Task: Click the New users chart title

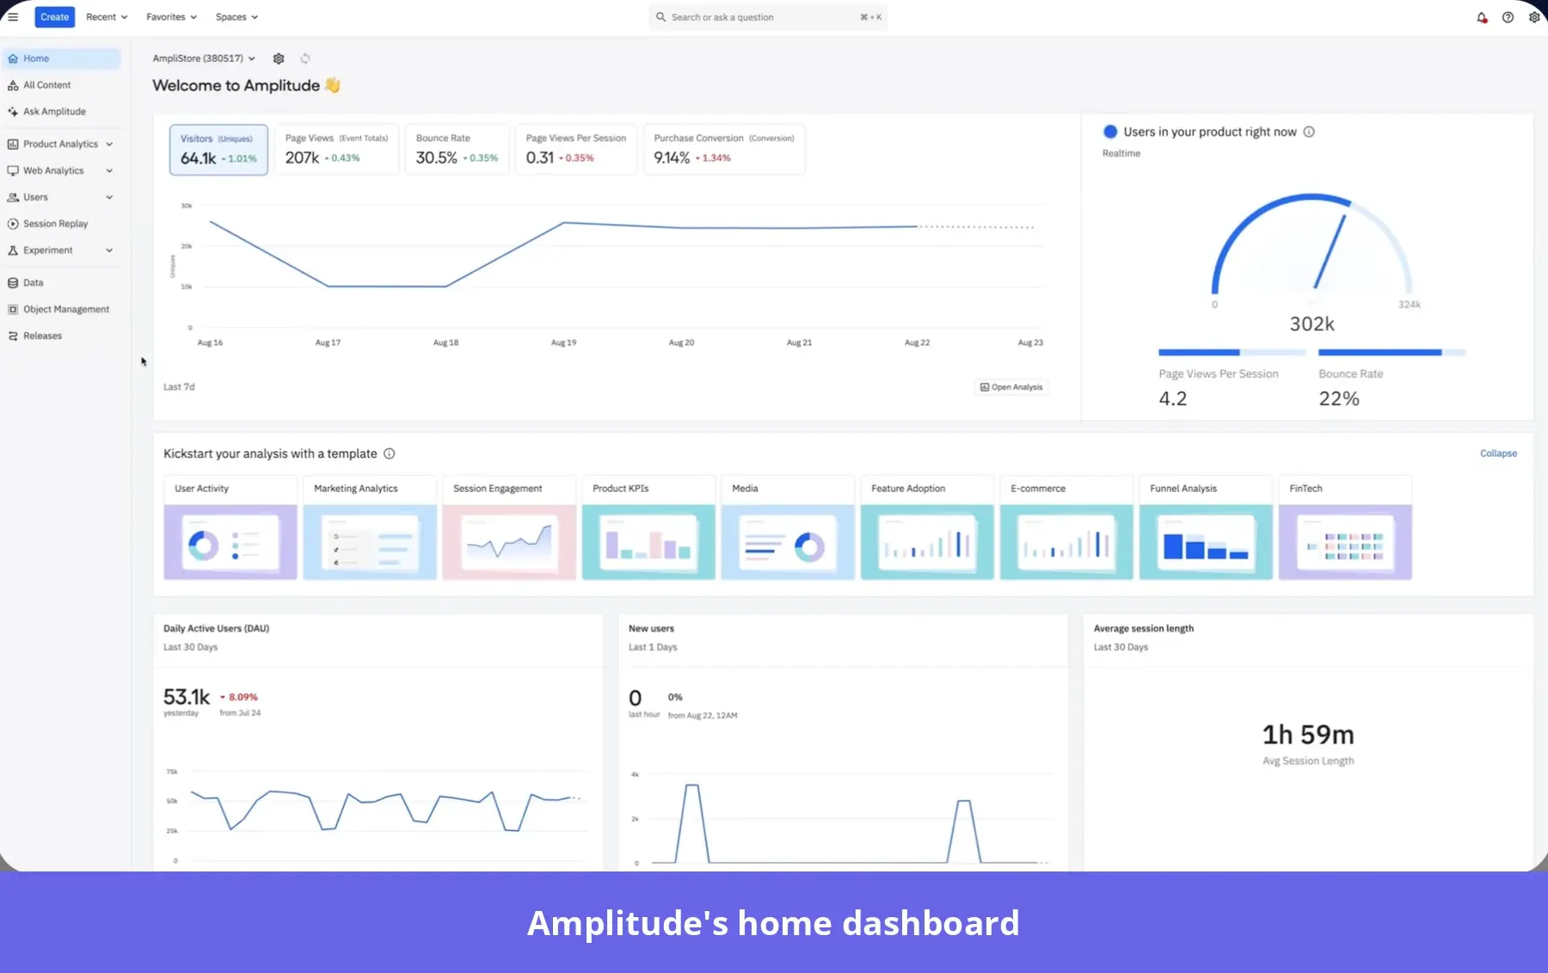Action: 651,629
